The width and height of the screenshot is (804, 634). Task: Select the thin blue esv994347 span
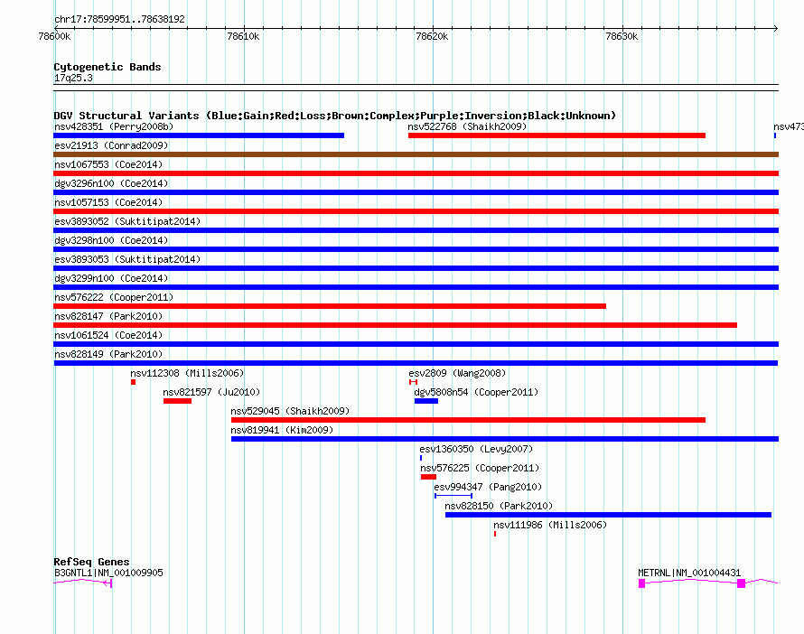coord(453,496)
